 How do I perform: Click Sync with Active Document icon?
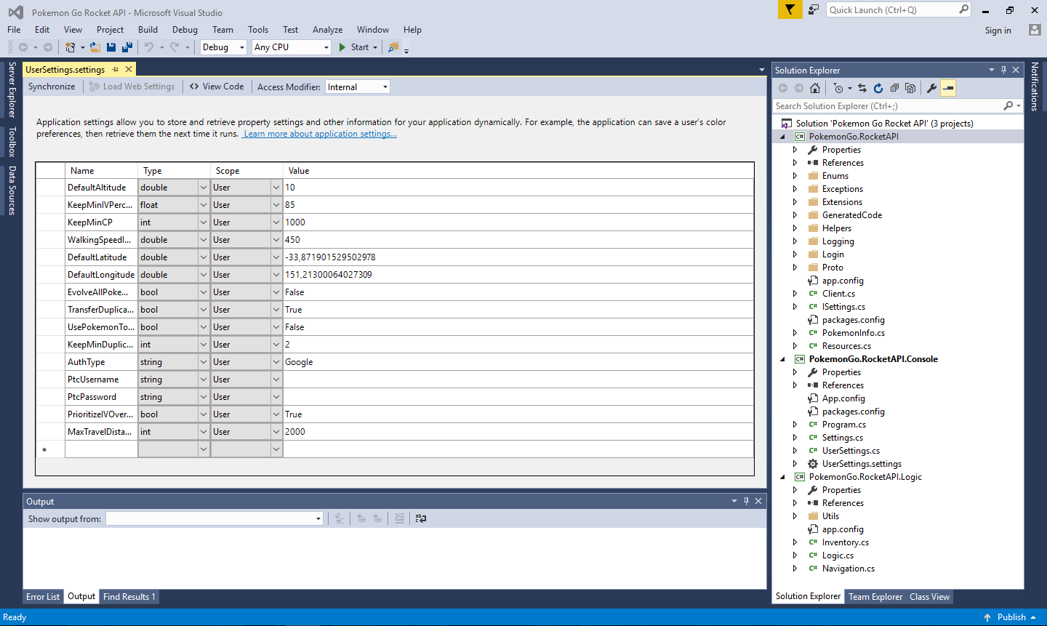[x=862, y=88]
